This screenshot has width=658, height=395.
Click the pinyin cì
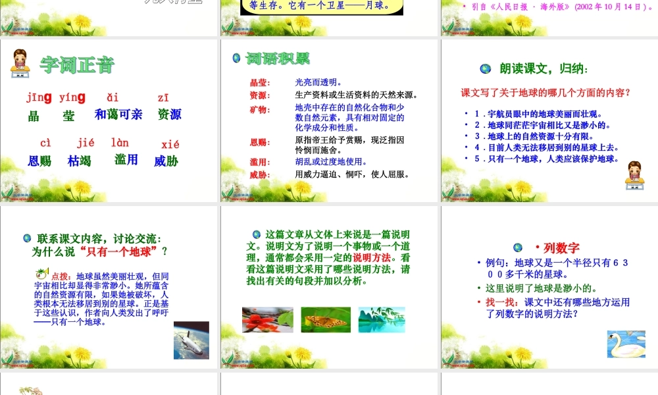pos(45,143)
